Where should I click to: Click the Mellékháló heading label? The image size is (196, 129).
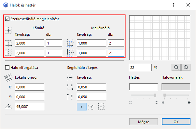(x=100, y=28)
